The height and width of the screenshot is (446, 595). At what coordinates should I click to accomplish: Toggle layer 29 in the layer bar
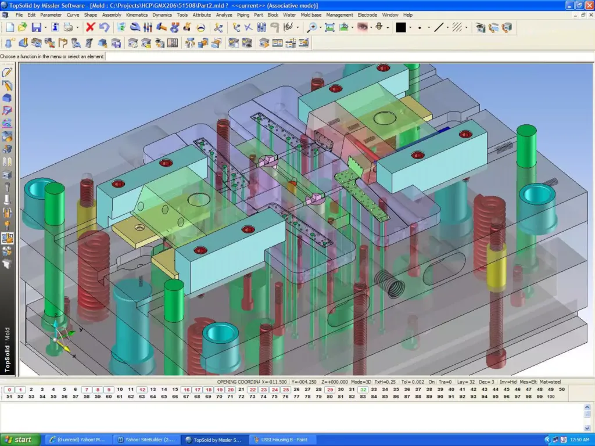(x=330, y=390)
